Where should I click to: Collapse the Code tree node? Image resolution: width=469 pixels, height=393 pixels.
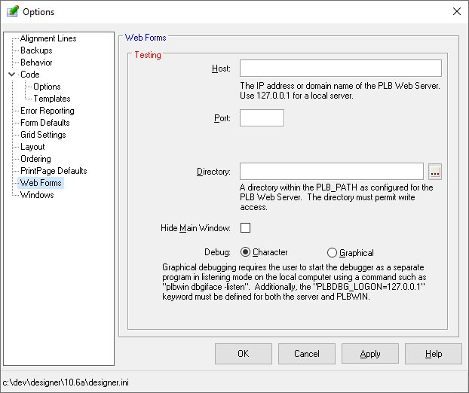point(11,75)
